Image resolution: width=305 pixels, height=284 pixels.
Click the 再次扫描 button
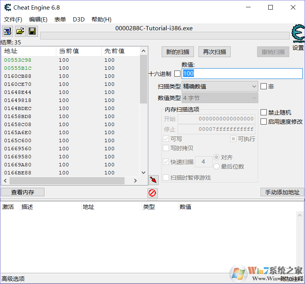coord(215,52)
